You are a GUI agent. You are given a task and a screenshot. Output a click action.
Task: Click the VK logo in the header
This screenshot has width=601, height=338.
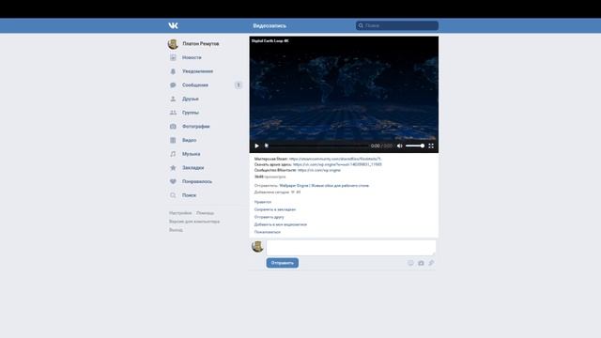coord(173,25)
